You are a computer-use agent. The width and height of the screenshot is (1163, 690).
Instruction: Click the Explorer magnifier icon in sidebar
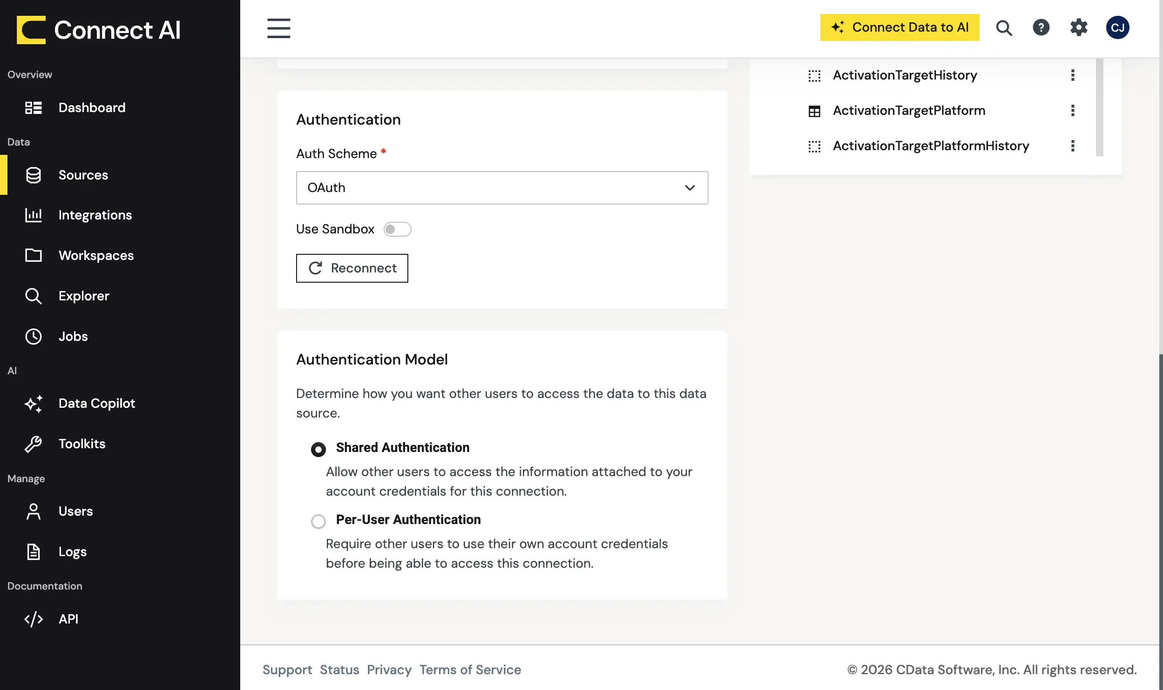34,296
